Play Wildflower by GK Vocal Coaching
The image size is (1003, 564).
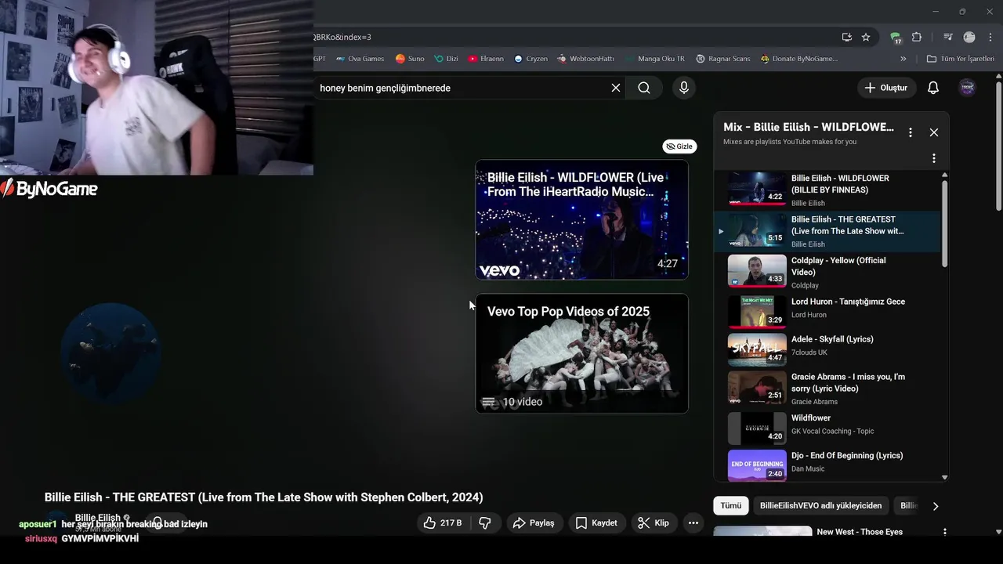[827, 428]
